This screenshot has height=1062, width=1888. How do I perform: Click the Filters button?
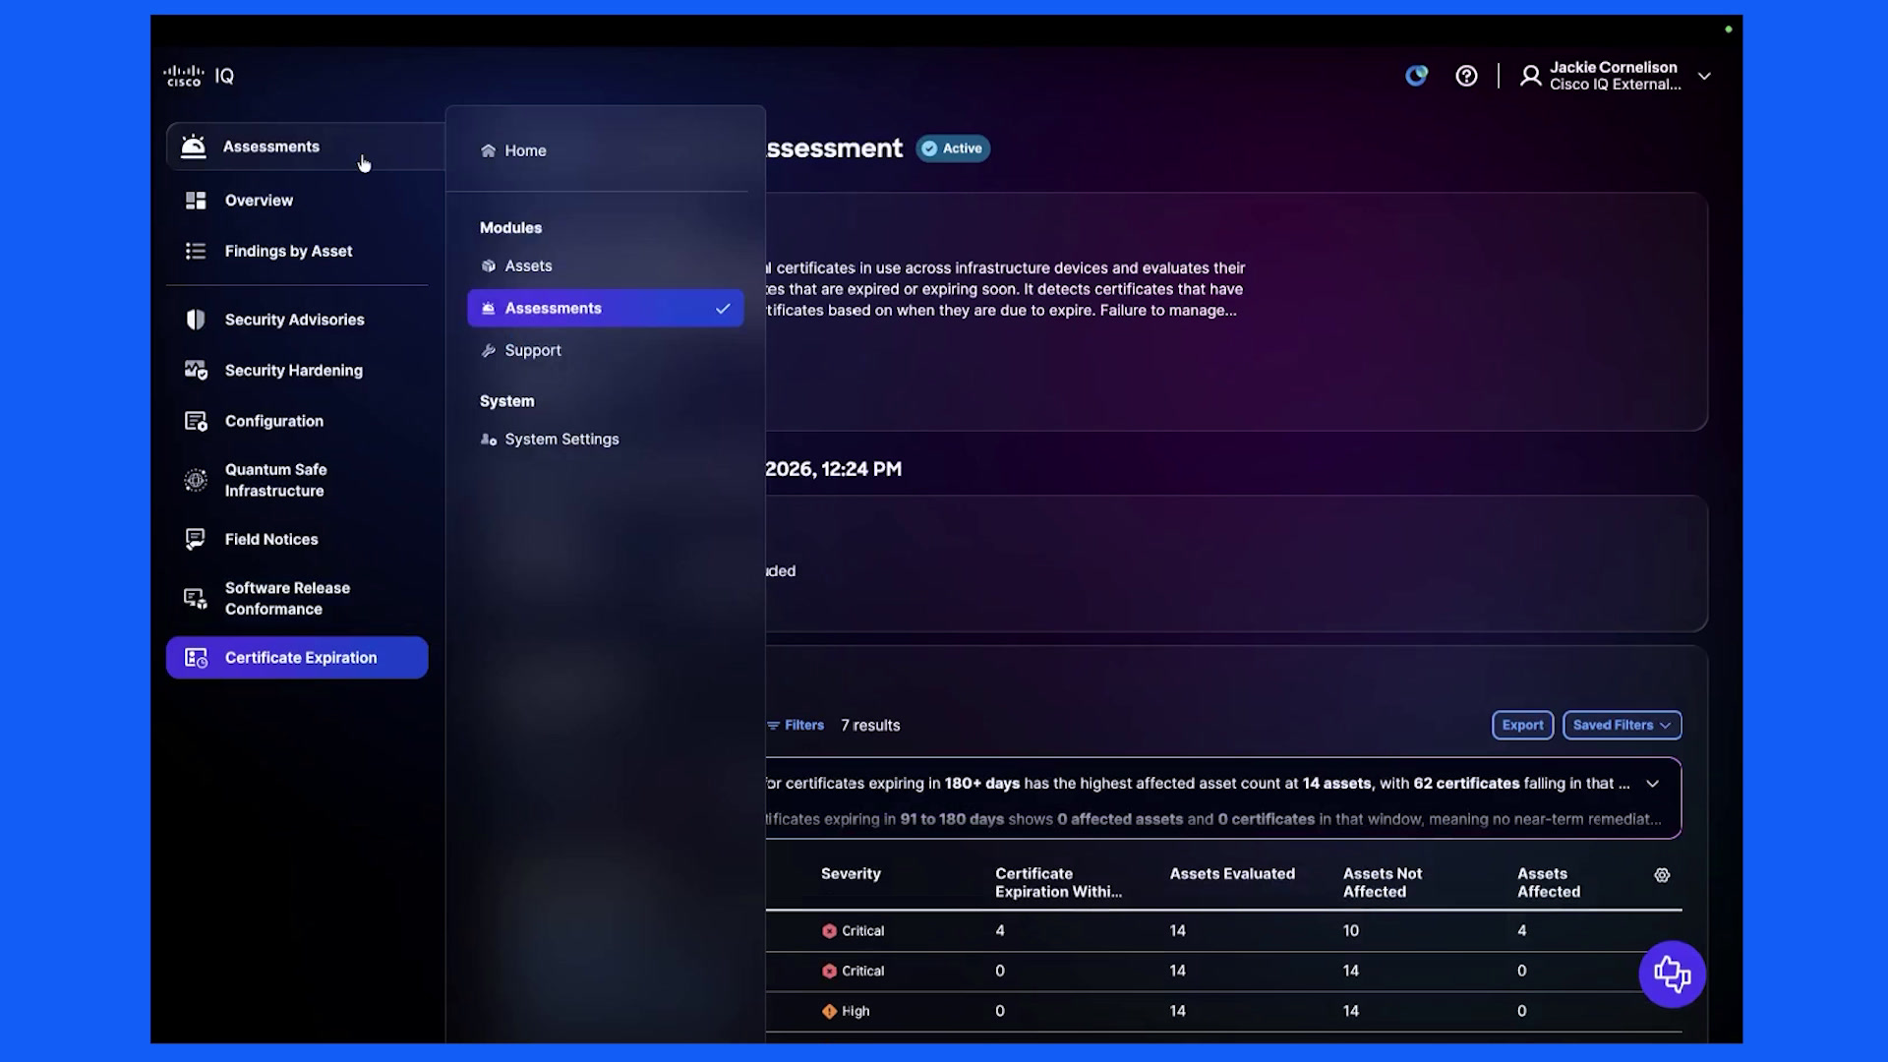796,726
